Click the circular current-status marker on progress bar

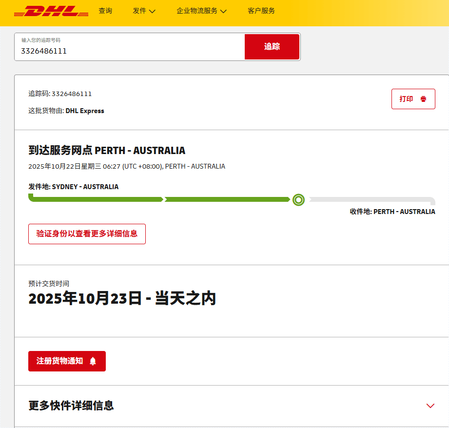pyautogui.click(x=299, y=199)
